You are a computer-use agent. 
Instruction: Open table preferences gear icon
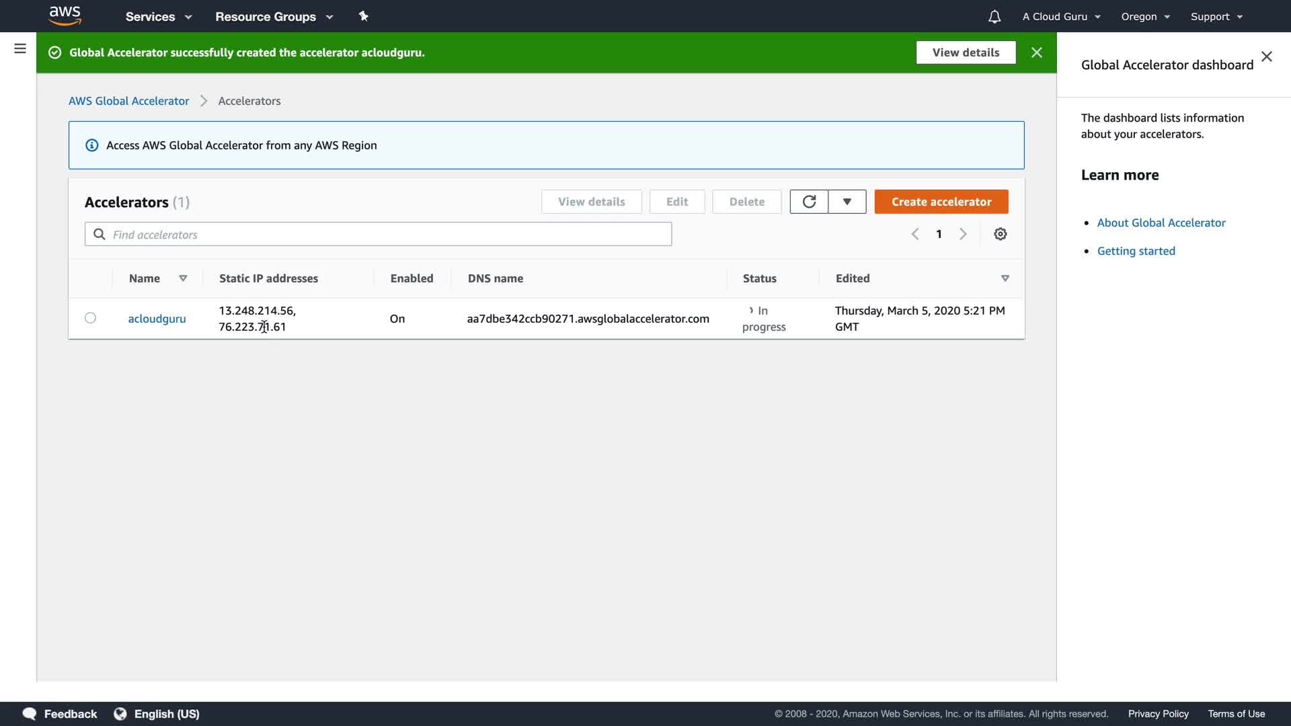click(1001, 234)
